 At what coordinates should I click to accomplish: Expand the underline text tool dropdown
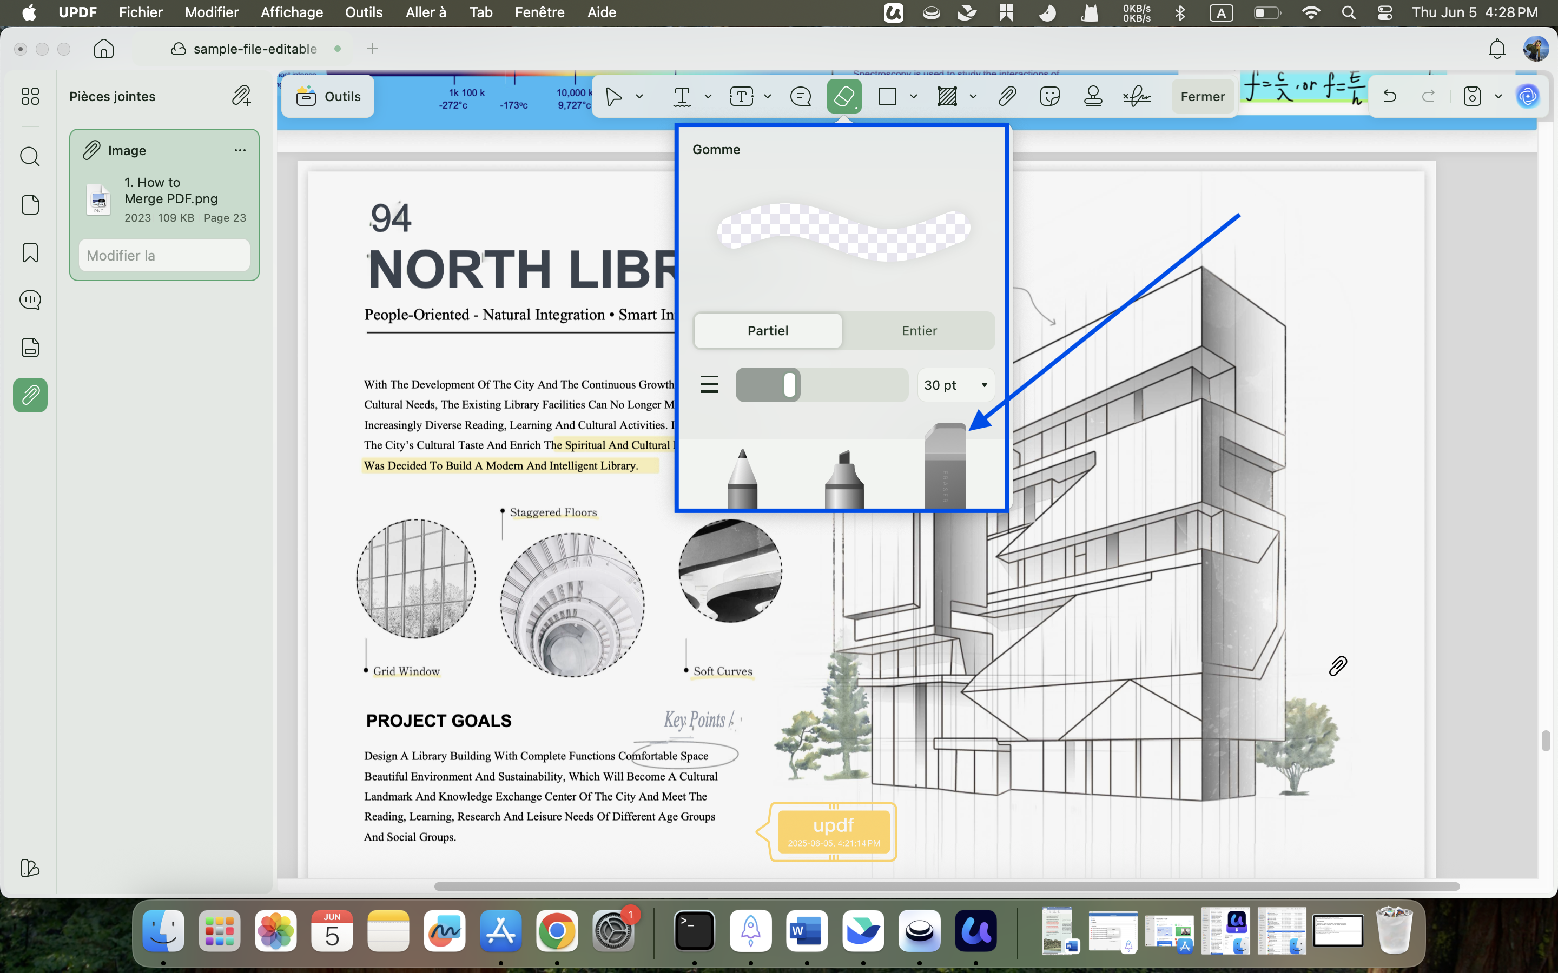pyautogui.click(x=708, y=97)
